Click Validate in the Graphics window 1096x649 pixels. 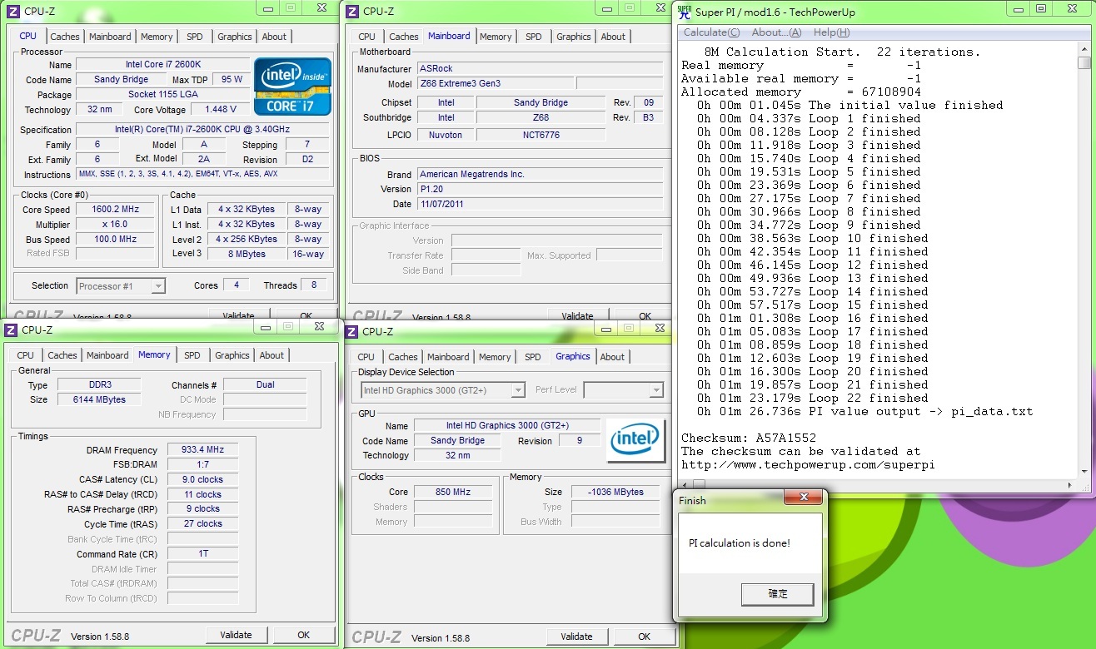click(576, 637)
